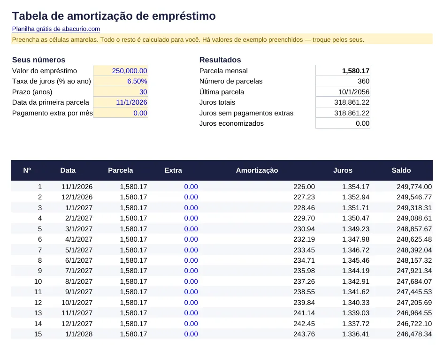Image resolution: width=444 pixels, height=350 pixels.
Task: Select the date cell 11/1/2027
Action: coord(77,313)
